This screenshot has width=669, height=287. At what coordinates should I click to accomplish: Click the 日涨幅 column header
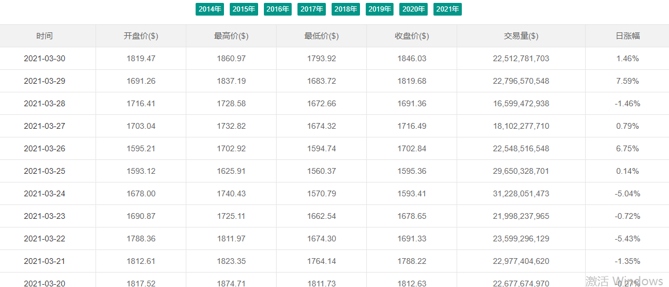627,36
